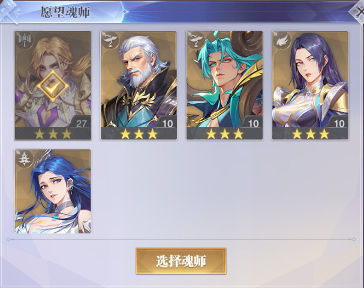Click the bird class icon on teal-haired card
This screenshot has width=364, height=288.
[197, 40]
